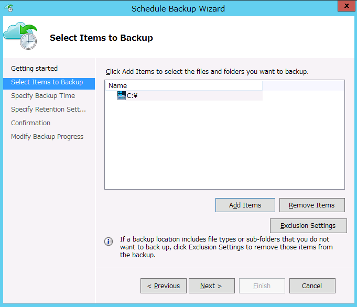Screen dimensions: 357x307
Task: Jump to the Specify Retention Settings step
Action: (48, 109)
